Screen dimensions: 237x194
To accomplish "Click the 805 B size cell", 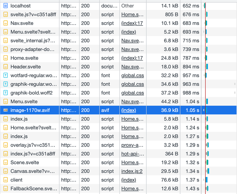I will [163, 15].
